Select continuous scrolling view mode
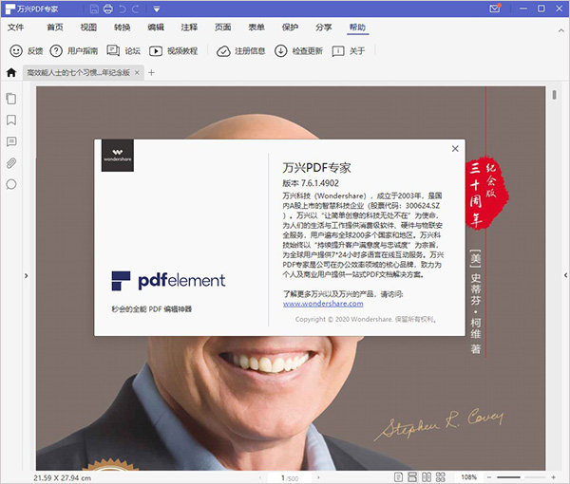Screen dimensions: 570x484 pos(412,477)
